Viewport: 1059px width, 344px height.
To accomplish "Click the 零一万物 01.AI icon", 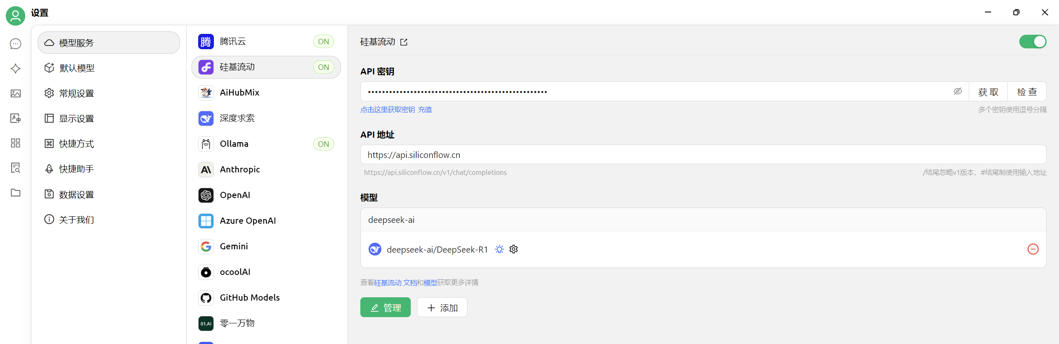I will [x=206, y=323].
